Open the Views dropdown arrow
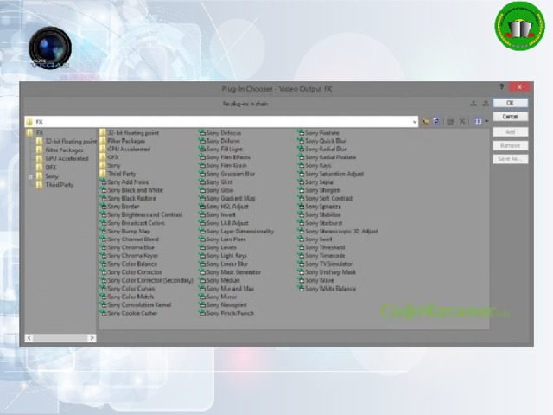 coord(486,122)
